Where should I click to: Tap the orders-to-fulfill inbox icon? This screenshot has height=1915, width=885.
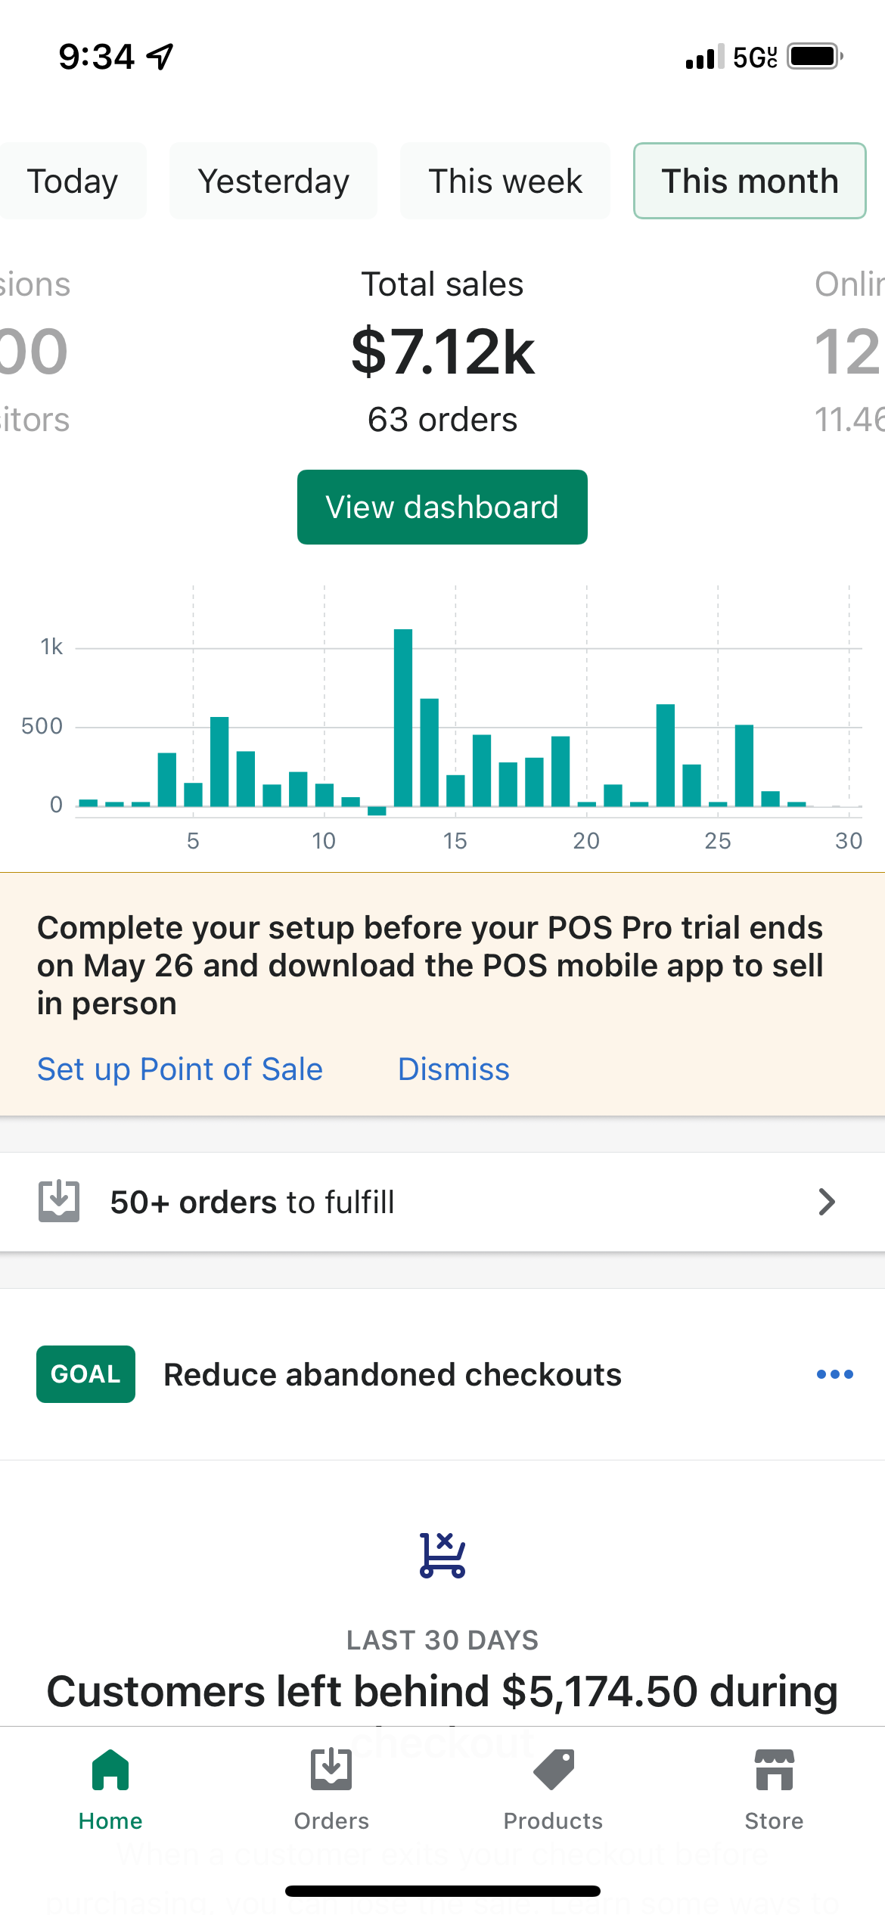pyautogui.click(x=59, y=1201)
